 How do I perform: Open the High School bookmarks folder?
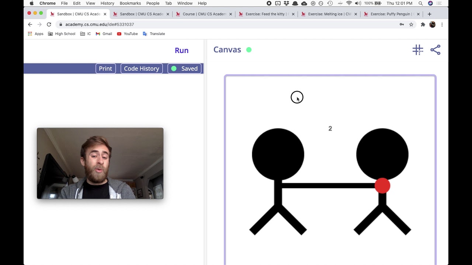coord(62,34)
